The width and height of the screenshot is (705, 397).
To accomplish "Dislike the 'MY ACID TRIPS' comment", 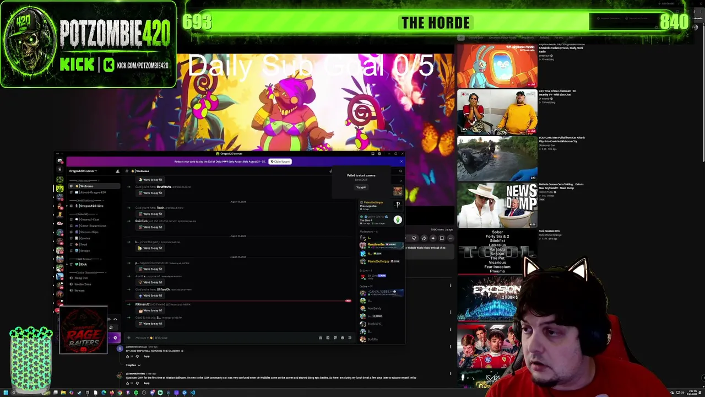I will pyautogui.click(x=137, y=356).
